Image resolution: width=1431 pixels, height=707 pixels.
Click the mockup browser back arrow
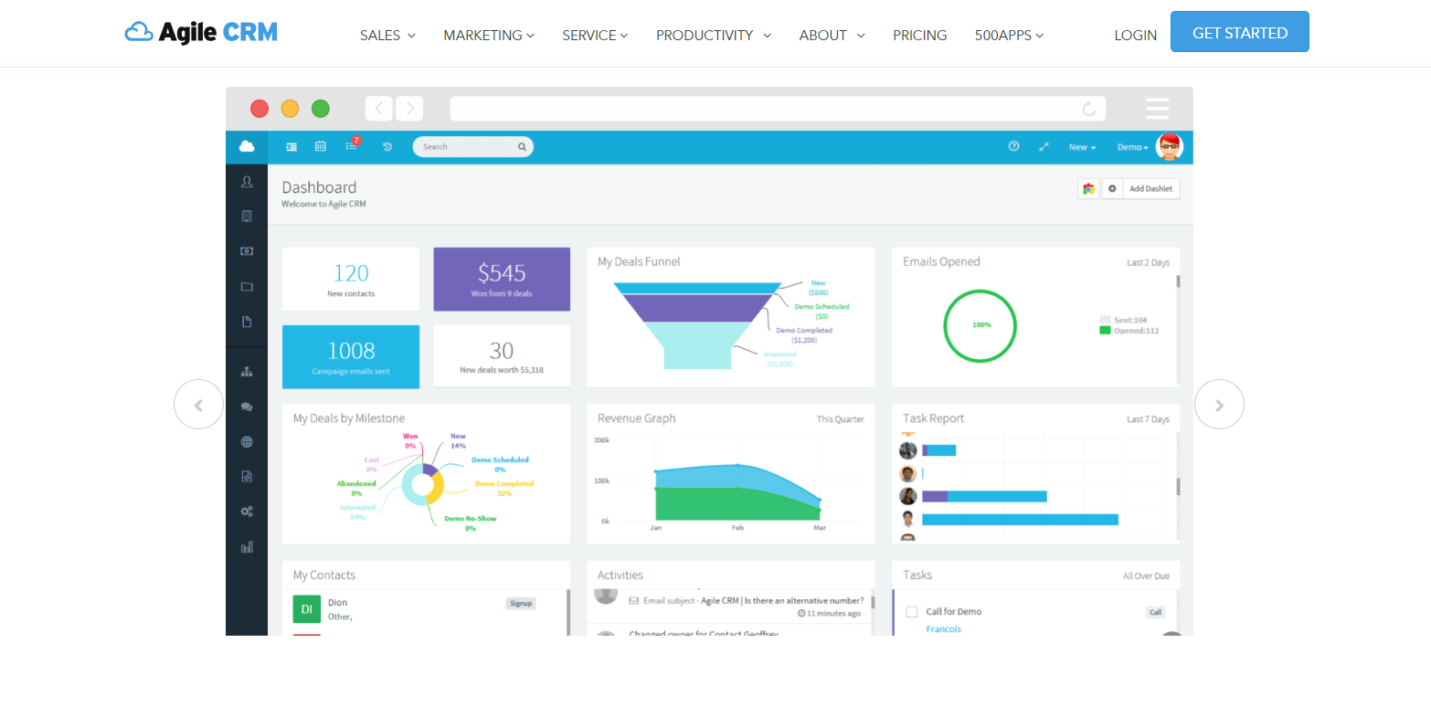(x=379, y=109)
